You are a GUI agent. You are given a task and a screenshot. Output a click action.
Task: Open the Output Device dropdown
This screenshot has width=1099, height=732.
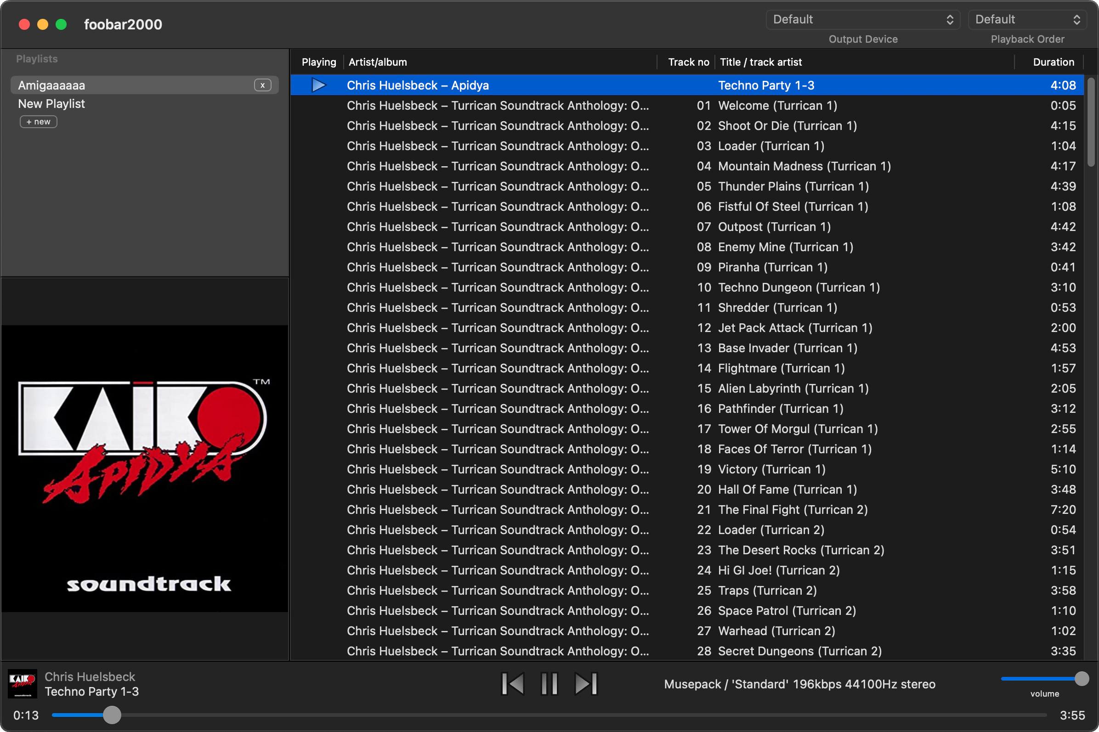coord(862,20)
